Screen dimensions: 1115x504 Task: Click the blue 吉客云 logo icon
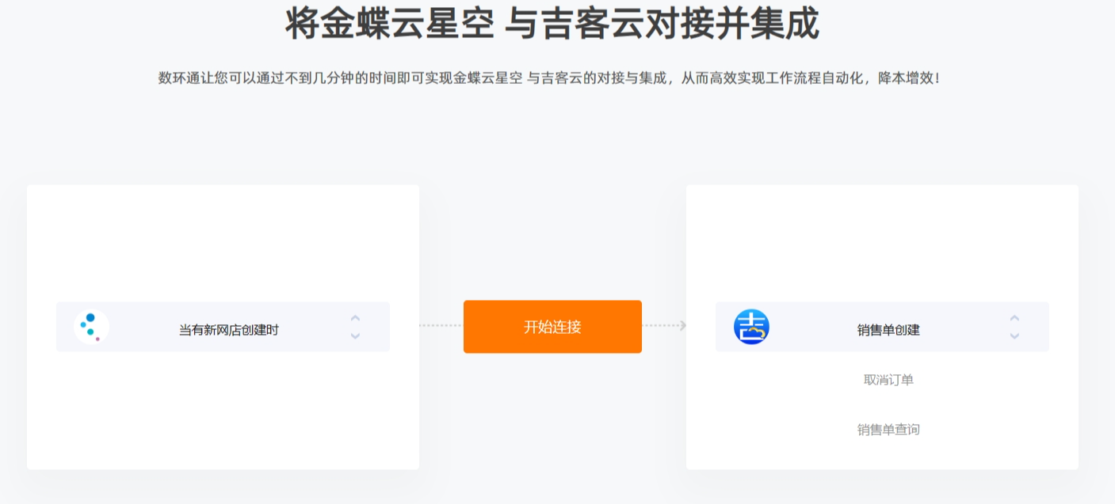(751, 327)
